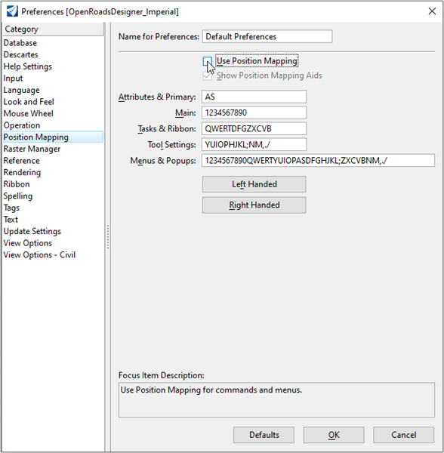
Task: Open Mouse Wheel preferences
Action: click(28, 113)
